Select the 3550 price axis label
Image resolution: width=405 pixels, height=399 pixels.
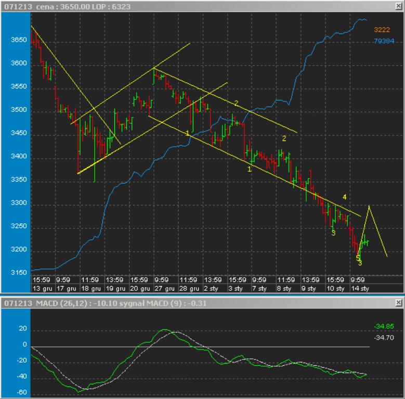point(19,86)
